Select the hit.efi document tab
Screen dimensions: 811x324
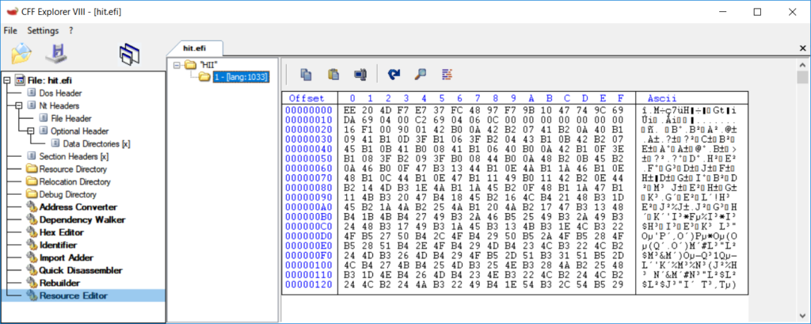coord(195,48)
